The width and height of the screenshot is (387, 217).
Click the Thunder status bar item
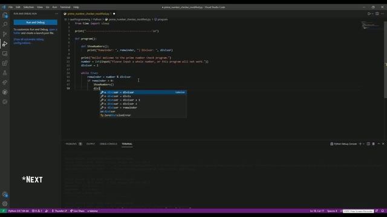[x=59, y=211]
